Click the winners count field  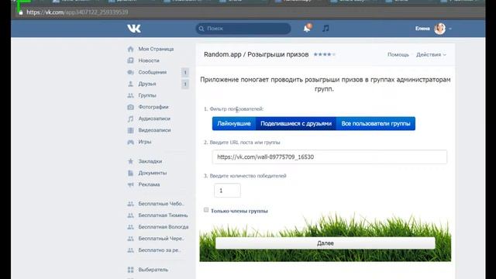227,191
